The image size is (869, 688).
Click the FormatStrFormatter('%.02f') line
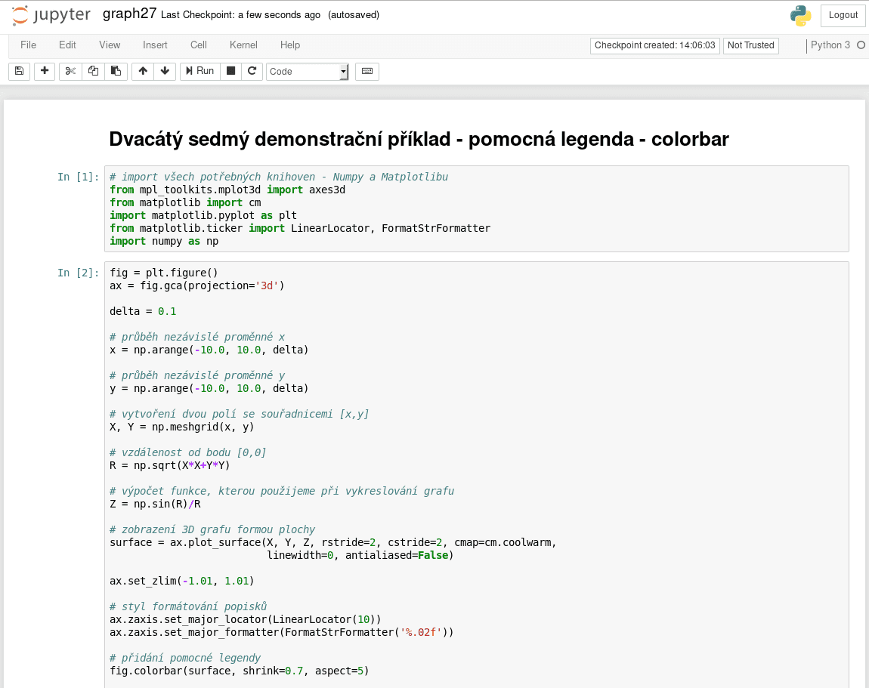click(282, 632)
